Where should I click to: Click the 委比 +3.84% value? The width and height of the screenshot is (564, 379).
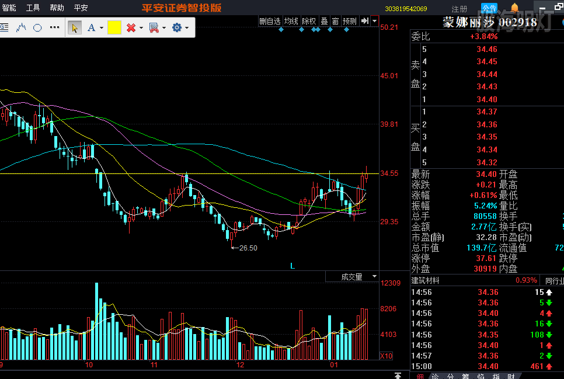point(484,36)
